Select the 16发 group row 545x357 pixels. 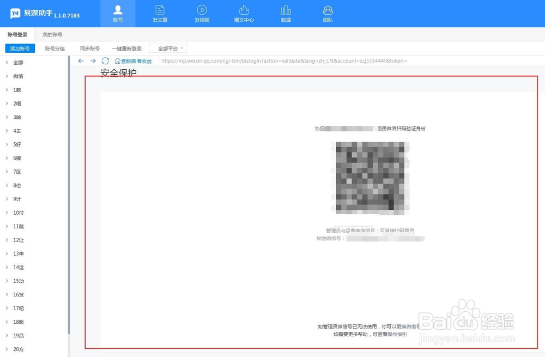click(34, 294)
